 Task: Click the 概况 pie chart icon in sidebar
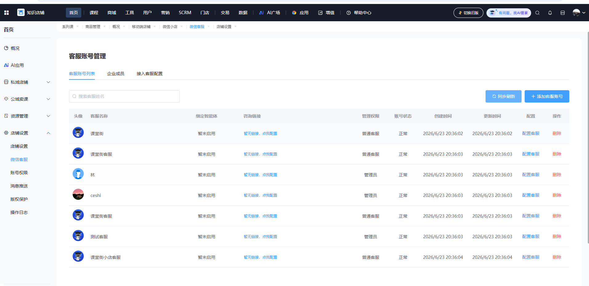point(6,48)
